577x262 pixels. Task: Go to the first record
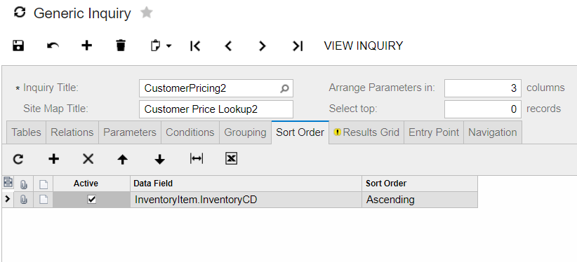pos(195,46)
